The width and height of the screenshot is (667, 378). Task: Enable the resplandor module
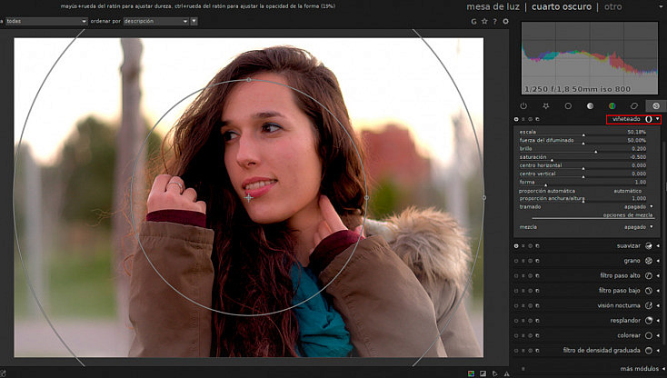click(516, 321)
